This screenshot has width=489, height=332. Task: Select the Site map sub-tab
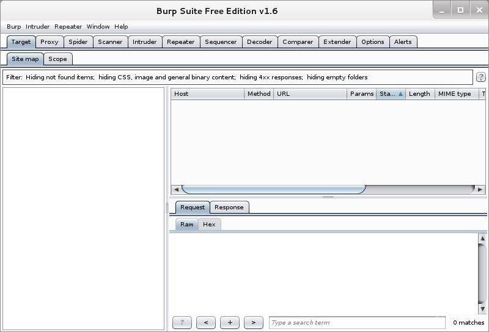point(25,59)
